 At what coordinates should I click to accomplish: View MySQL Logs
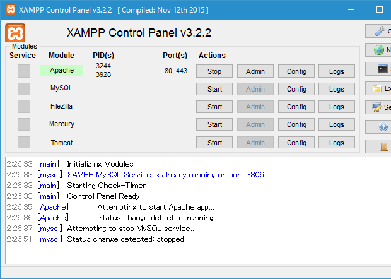(337, 89)
